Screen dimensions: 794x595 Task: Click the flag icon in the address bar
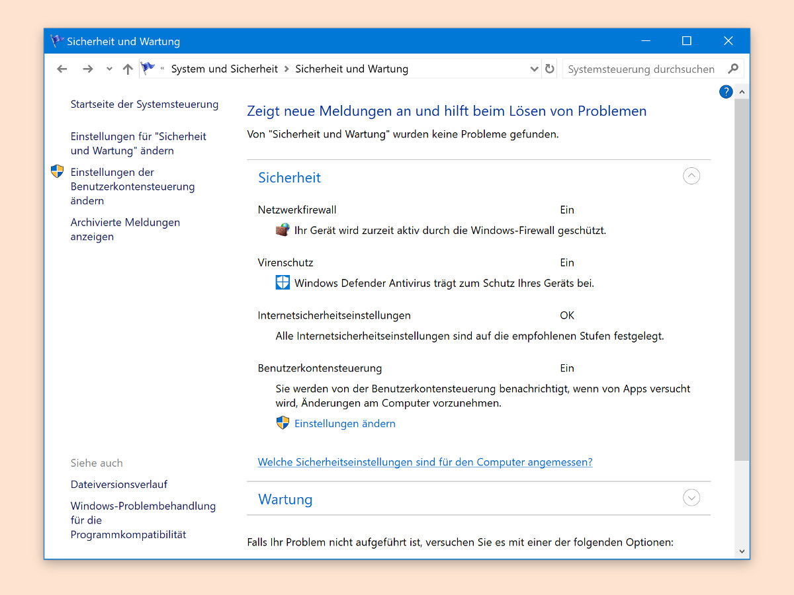148,68
